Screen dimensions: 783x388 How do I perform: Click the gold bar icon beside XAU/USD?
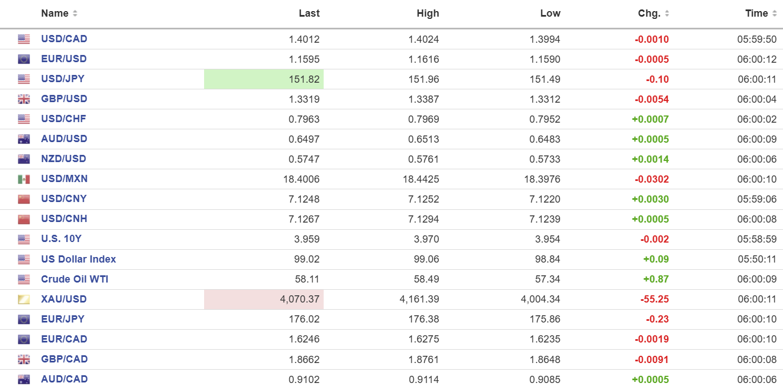coord(23,300)
